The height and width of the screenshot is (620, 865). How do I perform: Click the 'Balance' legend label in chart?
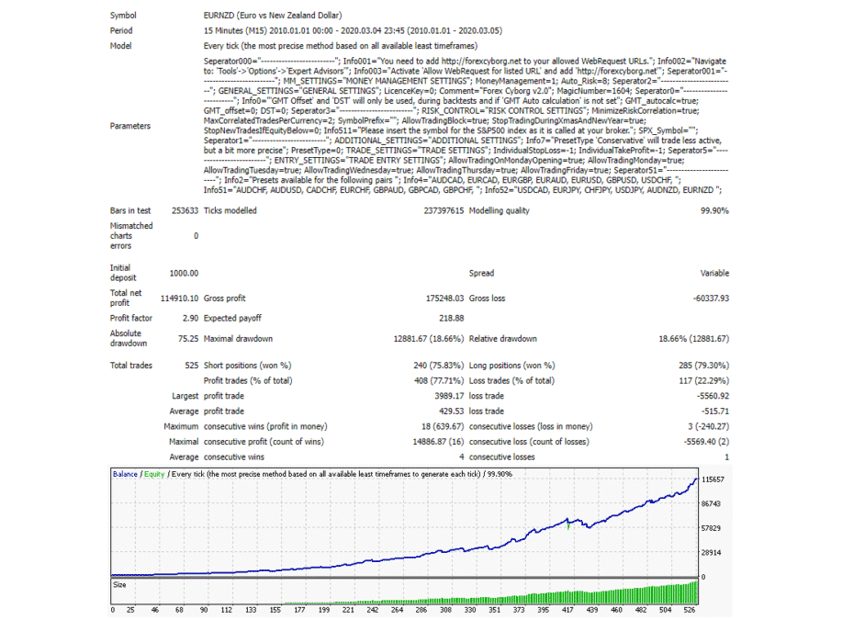[125, 474]
